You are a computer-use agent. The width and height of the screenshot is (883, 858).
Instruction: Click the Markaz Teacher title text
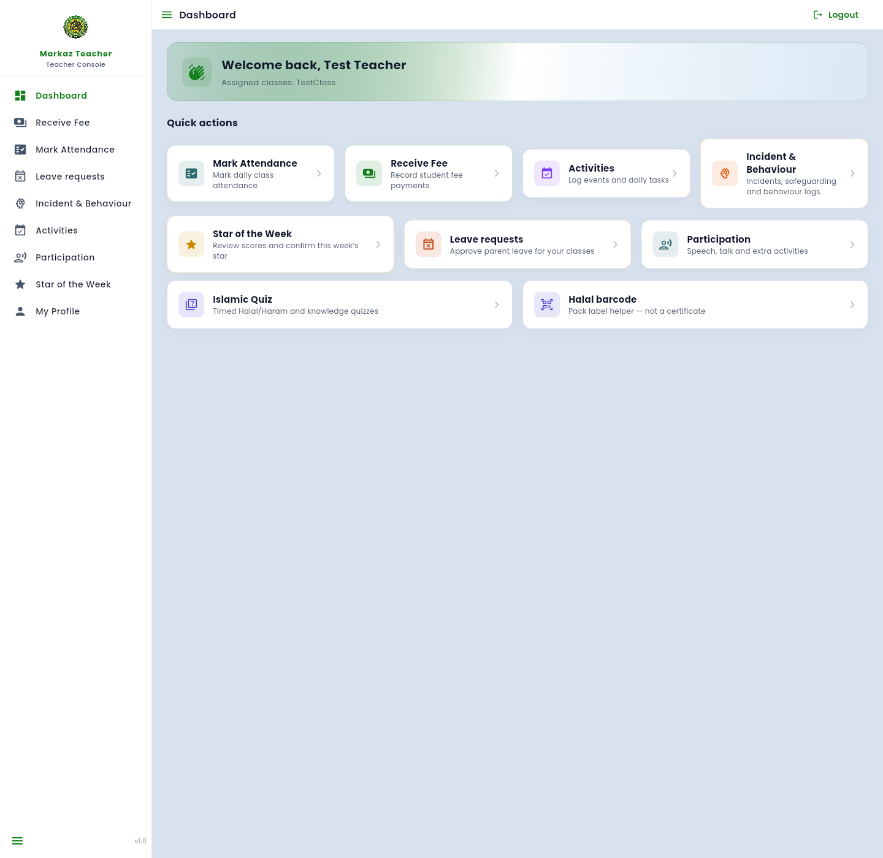click(76, 53)
